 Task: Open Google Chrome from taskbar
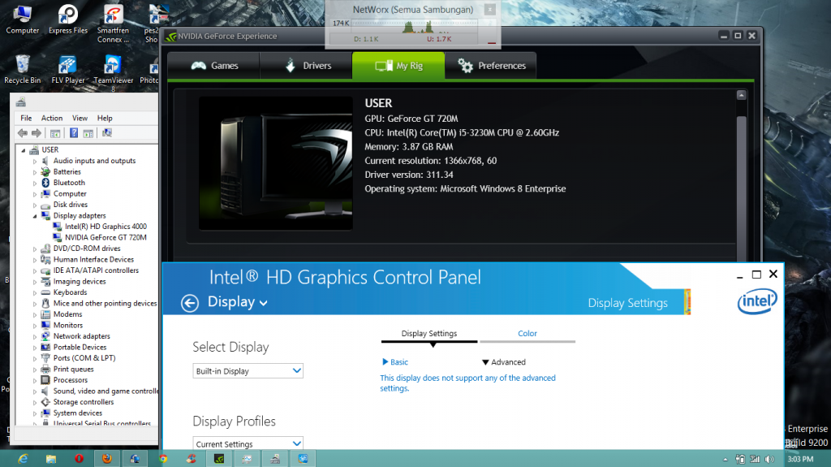(x=163, y=459)
